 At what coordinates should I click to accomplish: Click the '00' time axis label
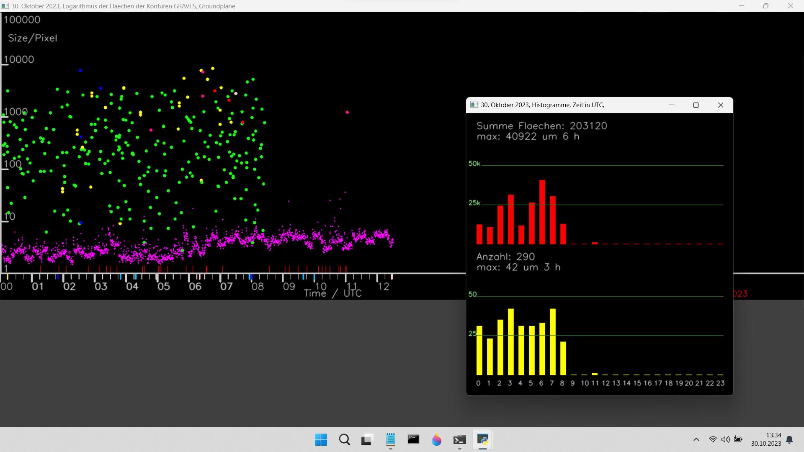click(x=7, y=287)
